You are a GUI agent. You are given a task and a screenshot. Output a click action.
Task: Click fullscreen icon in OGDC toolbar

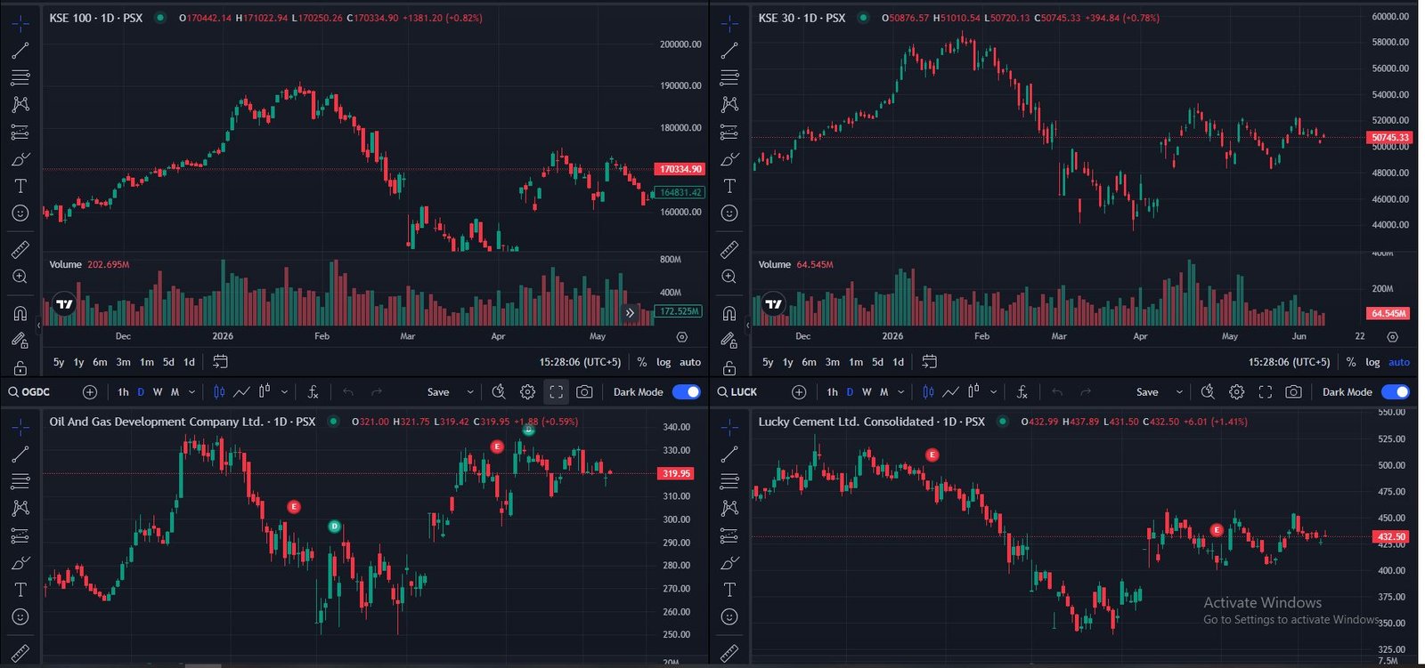coord(556,391)
